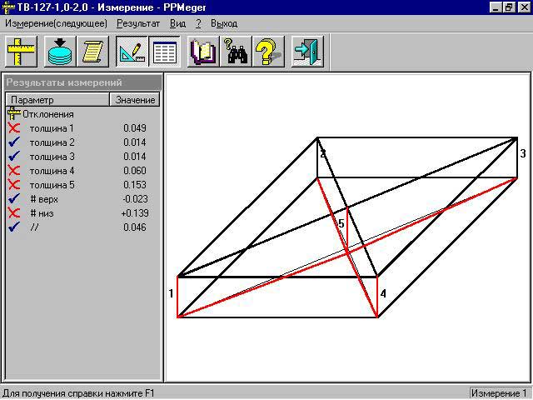The width and height of the screenshot is (533, 400).
Task: Click the blue checkmark beside толщина 3
Action: pyautogui.click(x=14, y=157)
